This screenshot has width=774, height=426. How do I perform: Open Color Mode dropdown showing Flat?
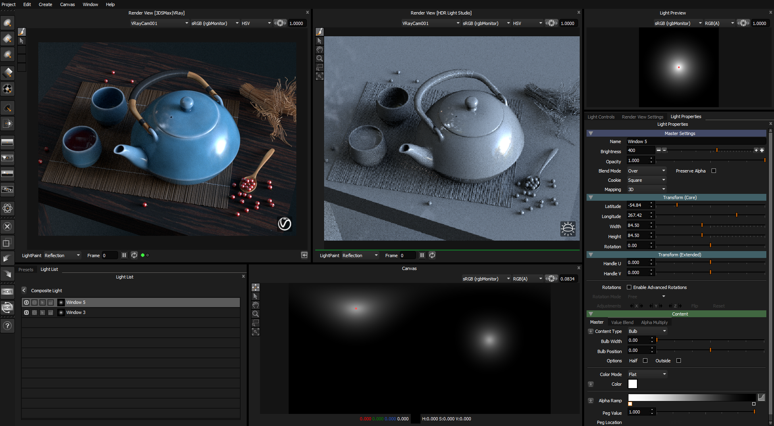pyautogui.click(x=647, y=374)
